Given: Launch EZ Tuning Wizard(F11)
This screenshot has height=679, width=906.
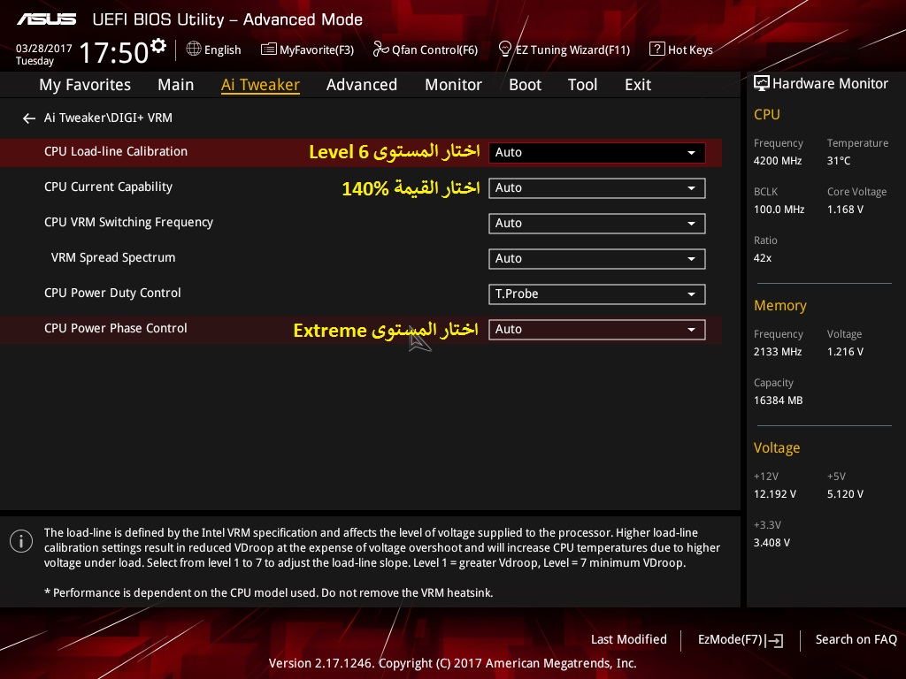Looking at the screenshot, I should click(x=564, y=50).
